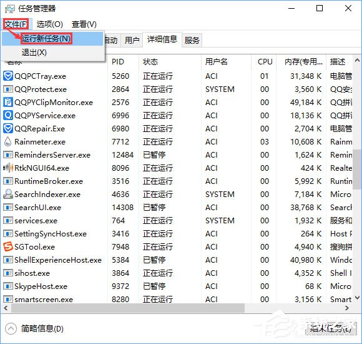Open the 文件(F) menu

click(x=16, y=24)
